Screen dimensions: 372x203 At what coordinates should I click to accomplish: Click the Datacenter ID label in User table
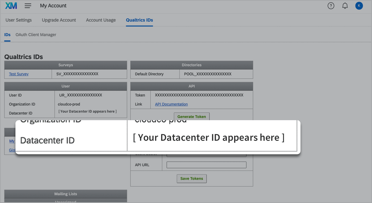coord(21,113)
